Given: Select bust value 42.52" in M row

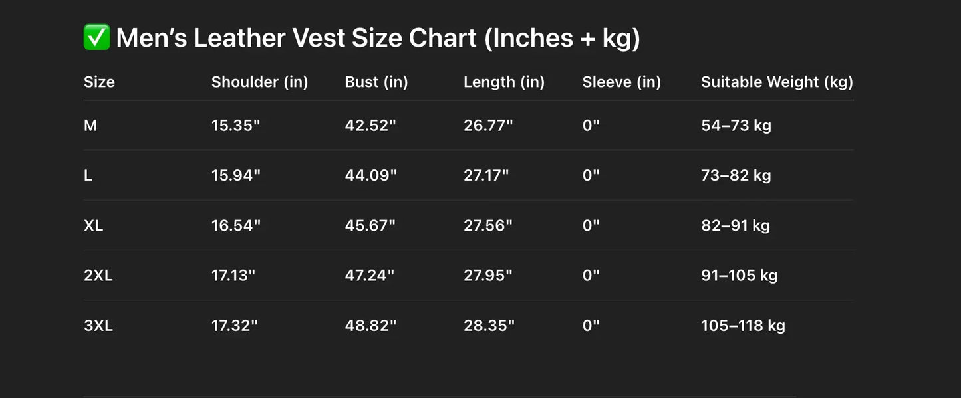Looking at the screenshot, I should point(370,125).
